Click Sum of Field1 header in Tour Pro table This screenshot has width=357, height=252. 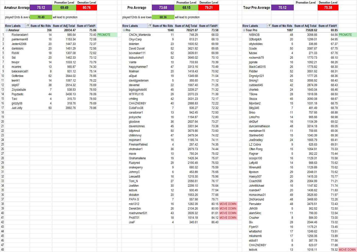click(328, 26)
